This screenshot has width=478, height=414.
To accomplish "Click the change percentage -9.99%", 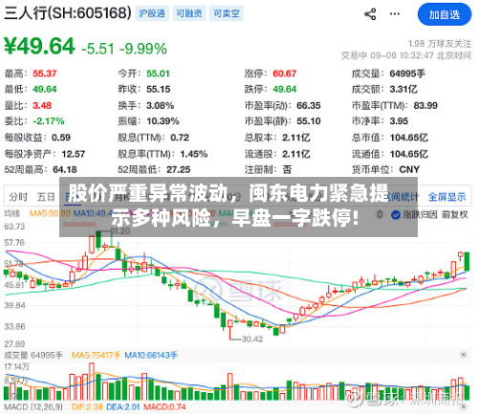I will click(x=143, y=49).
